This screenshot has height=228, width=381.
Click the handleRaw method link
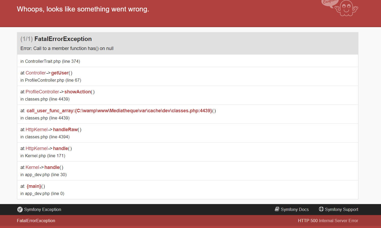tap(65, 129)
